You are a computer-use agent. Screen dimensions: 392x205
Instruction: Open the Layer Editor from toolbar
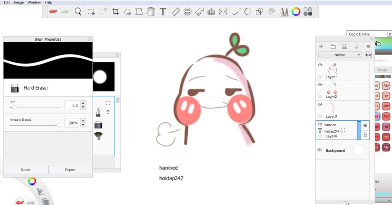(272, 12)
